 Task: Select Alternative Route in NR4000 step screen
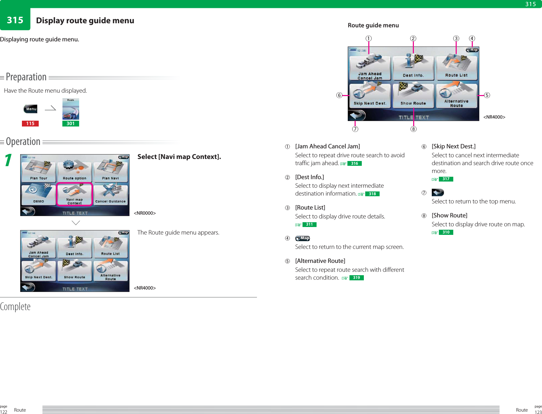[x=111, y=270]
